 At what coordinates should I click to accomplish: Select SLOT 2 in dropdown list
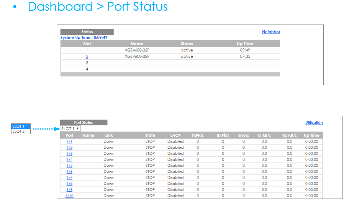coord(21,131)
